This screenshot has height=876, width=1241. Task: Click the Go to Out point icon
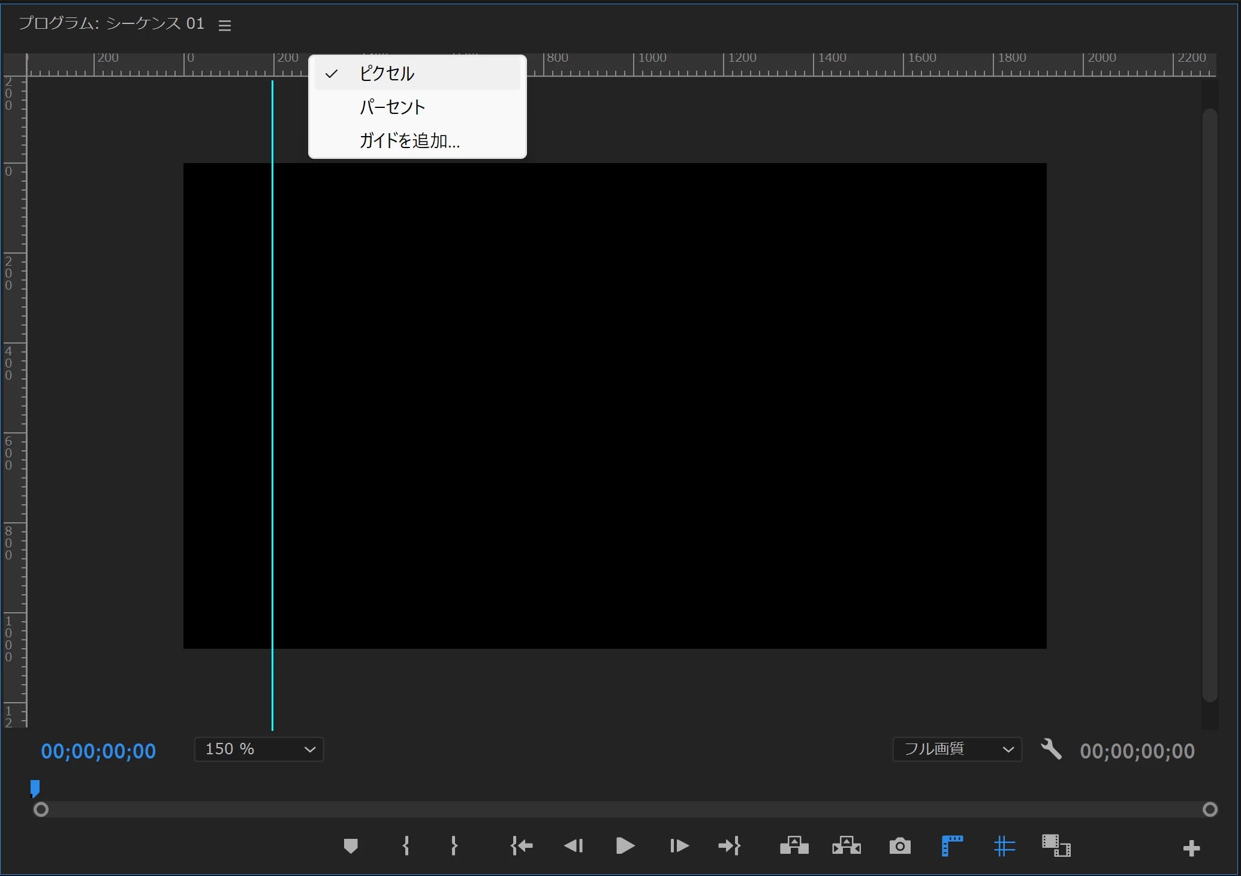(x=730, y=846)
